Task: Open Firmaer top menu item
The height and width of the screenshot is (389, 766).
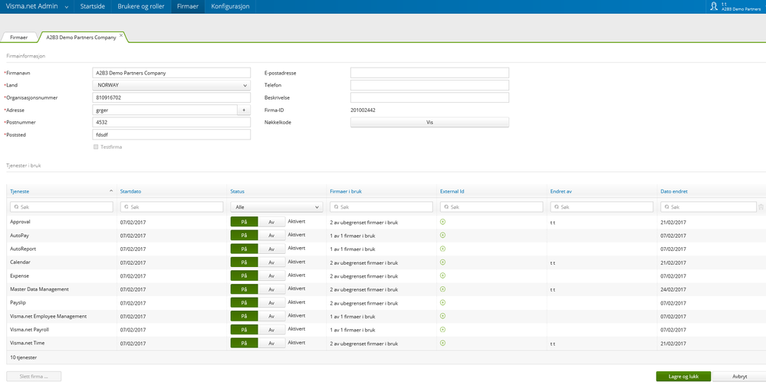Action: (x=188, y=6)
